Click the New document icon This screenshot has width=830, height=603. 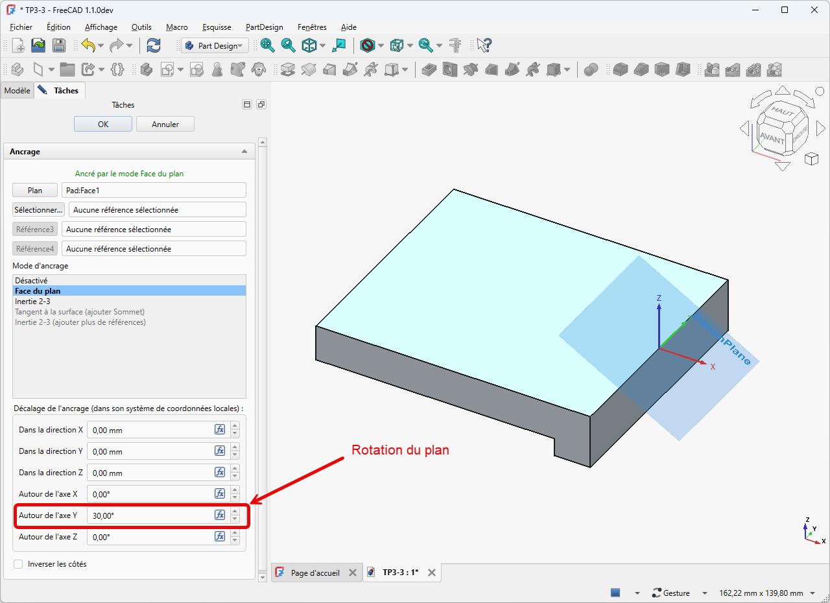[x=18, y=45]
